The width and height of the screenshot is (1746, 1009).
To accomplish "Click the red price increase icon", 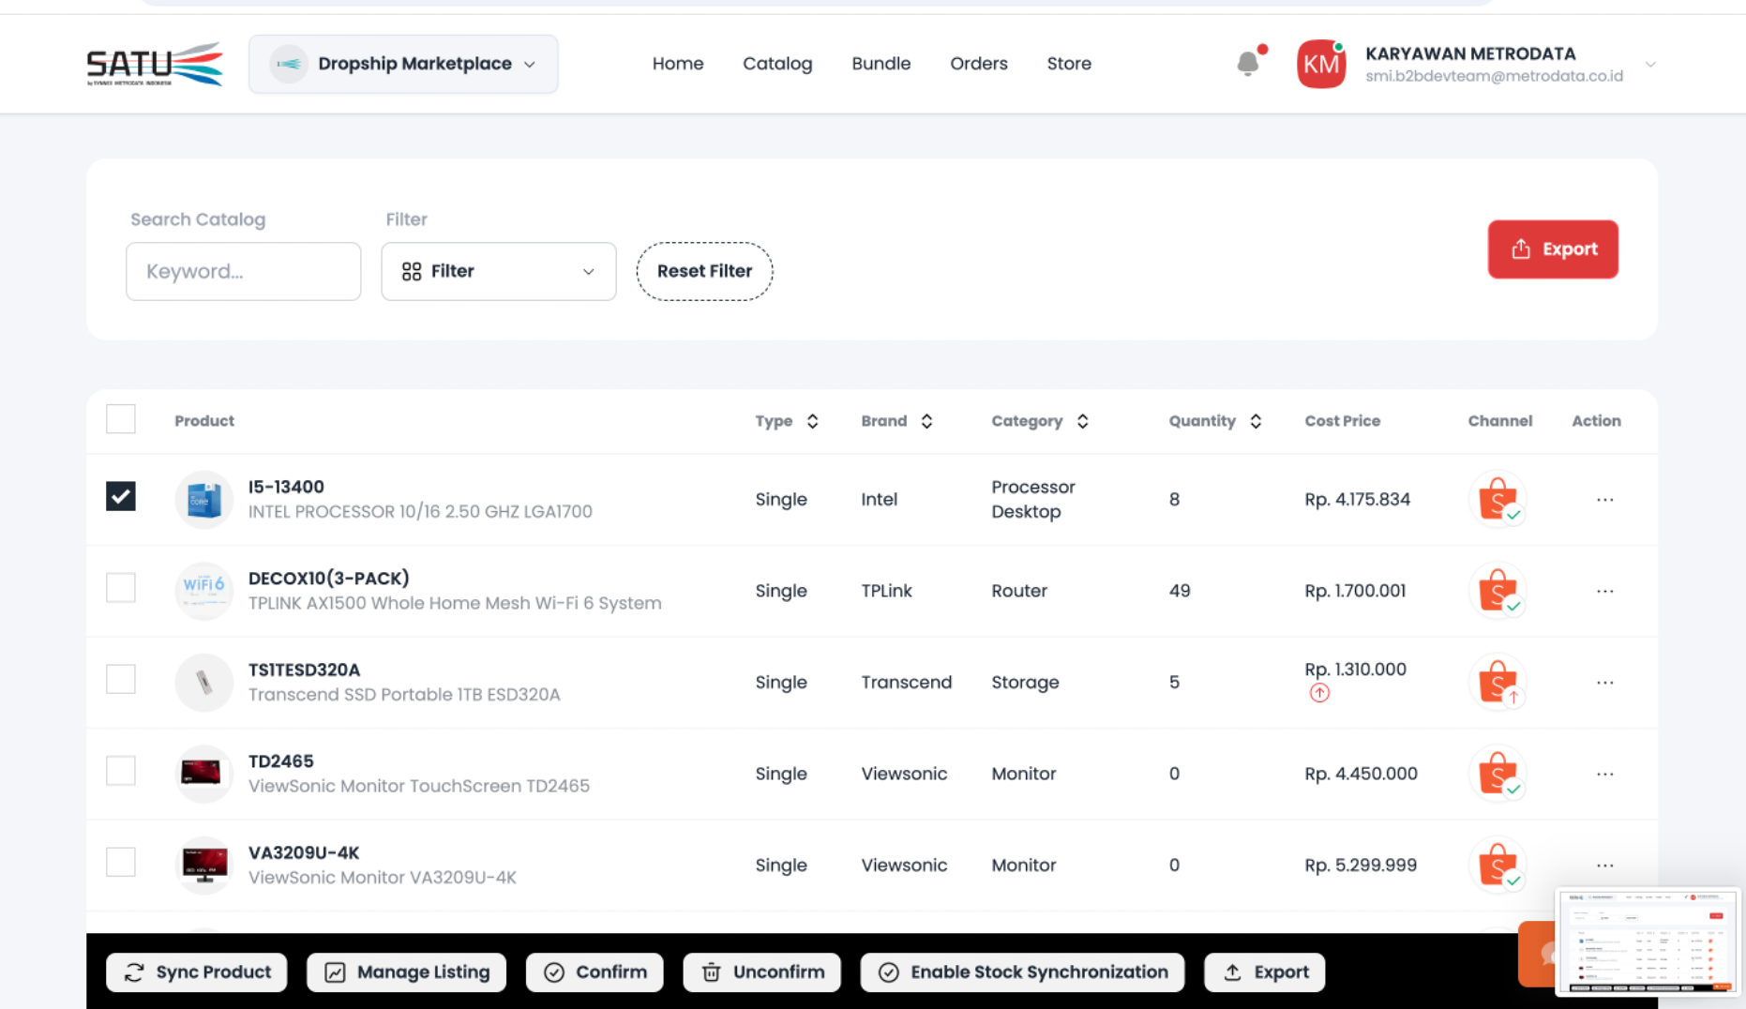I will (1319, 694).
